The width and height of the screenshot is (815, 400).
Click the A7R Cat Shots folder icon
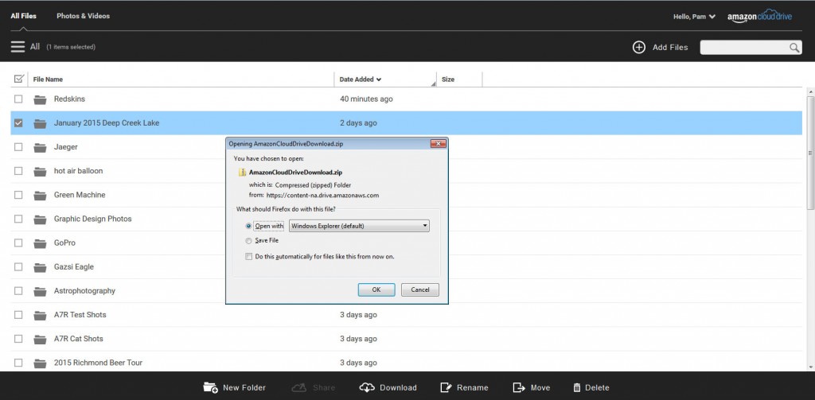pos(40,339)
